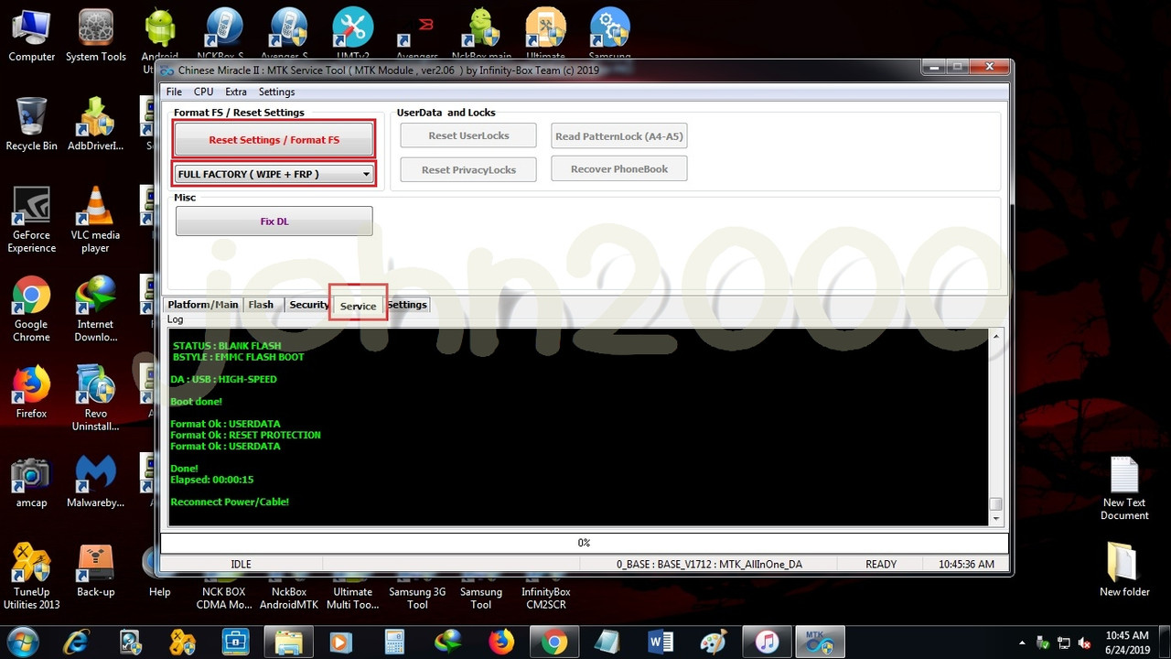Open the System Tools desktop icon
This screenshot has width=1171, height=659.
95,36
